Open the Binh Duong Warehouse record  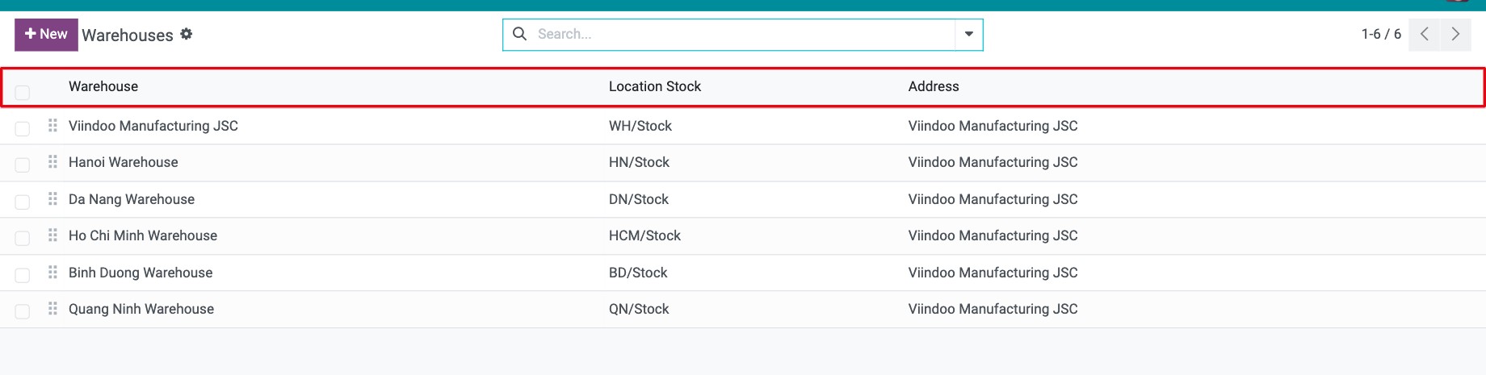[x=141, y=273]
